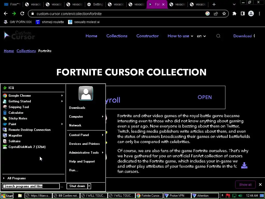The width and height of the screenshot is (265, 199).
Task: Click the floating purple download icon
Action: [244, 165]
